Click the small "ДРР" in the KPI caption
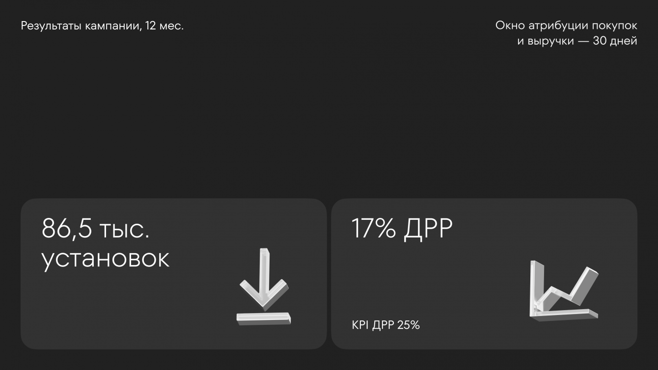 click(x=383, y=325)
